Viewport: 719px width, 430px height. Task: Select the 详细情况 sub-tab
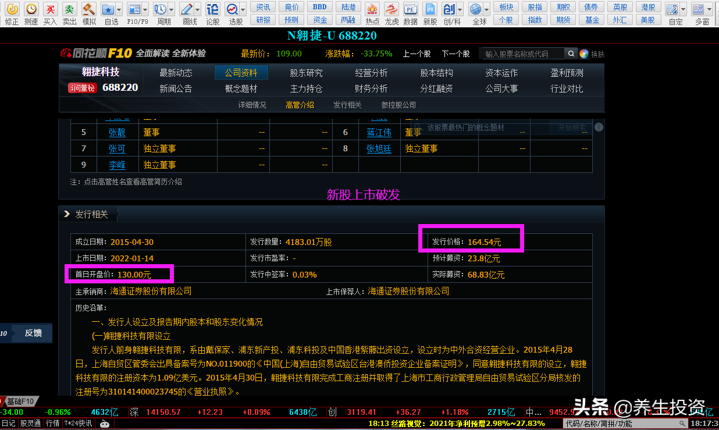click(252, 105)
